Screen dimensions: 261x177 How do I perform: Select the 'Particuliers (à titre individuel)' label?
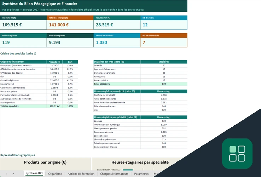[x=15, y=95]
